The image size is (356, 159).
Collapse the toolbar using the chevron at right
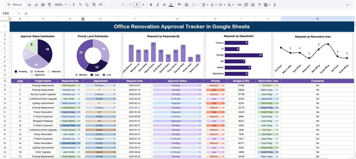[347, 5]
